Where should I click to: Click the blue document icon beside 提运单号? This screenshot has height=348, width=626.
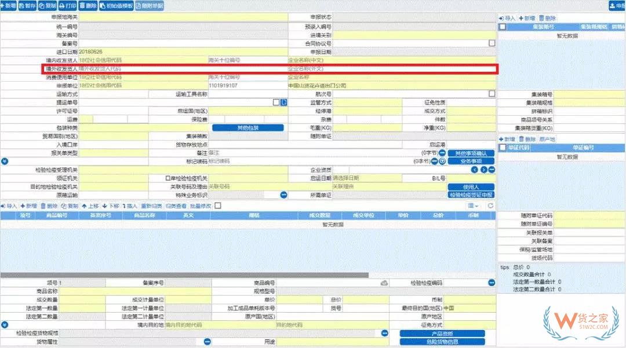coord(284,102)
